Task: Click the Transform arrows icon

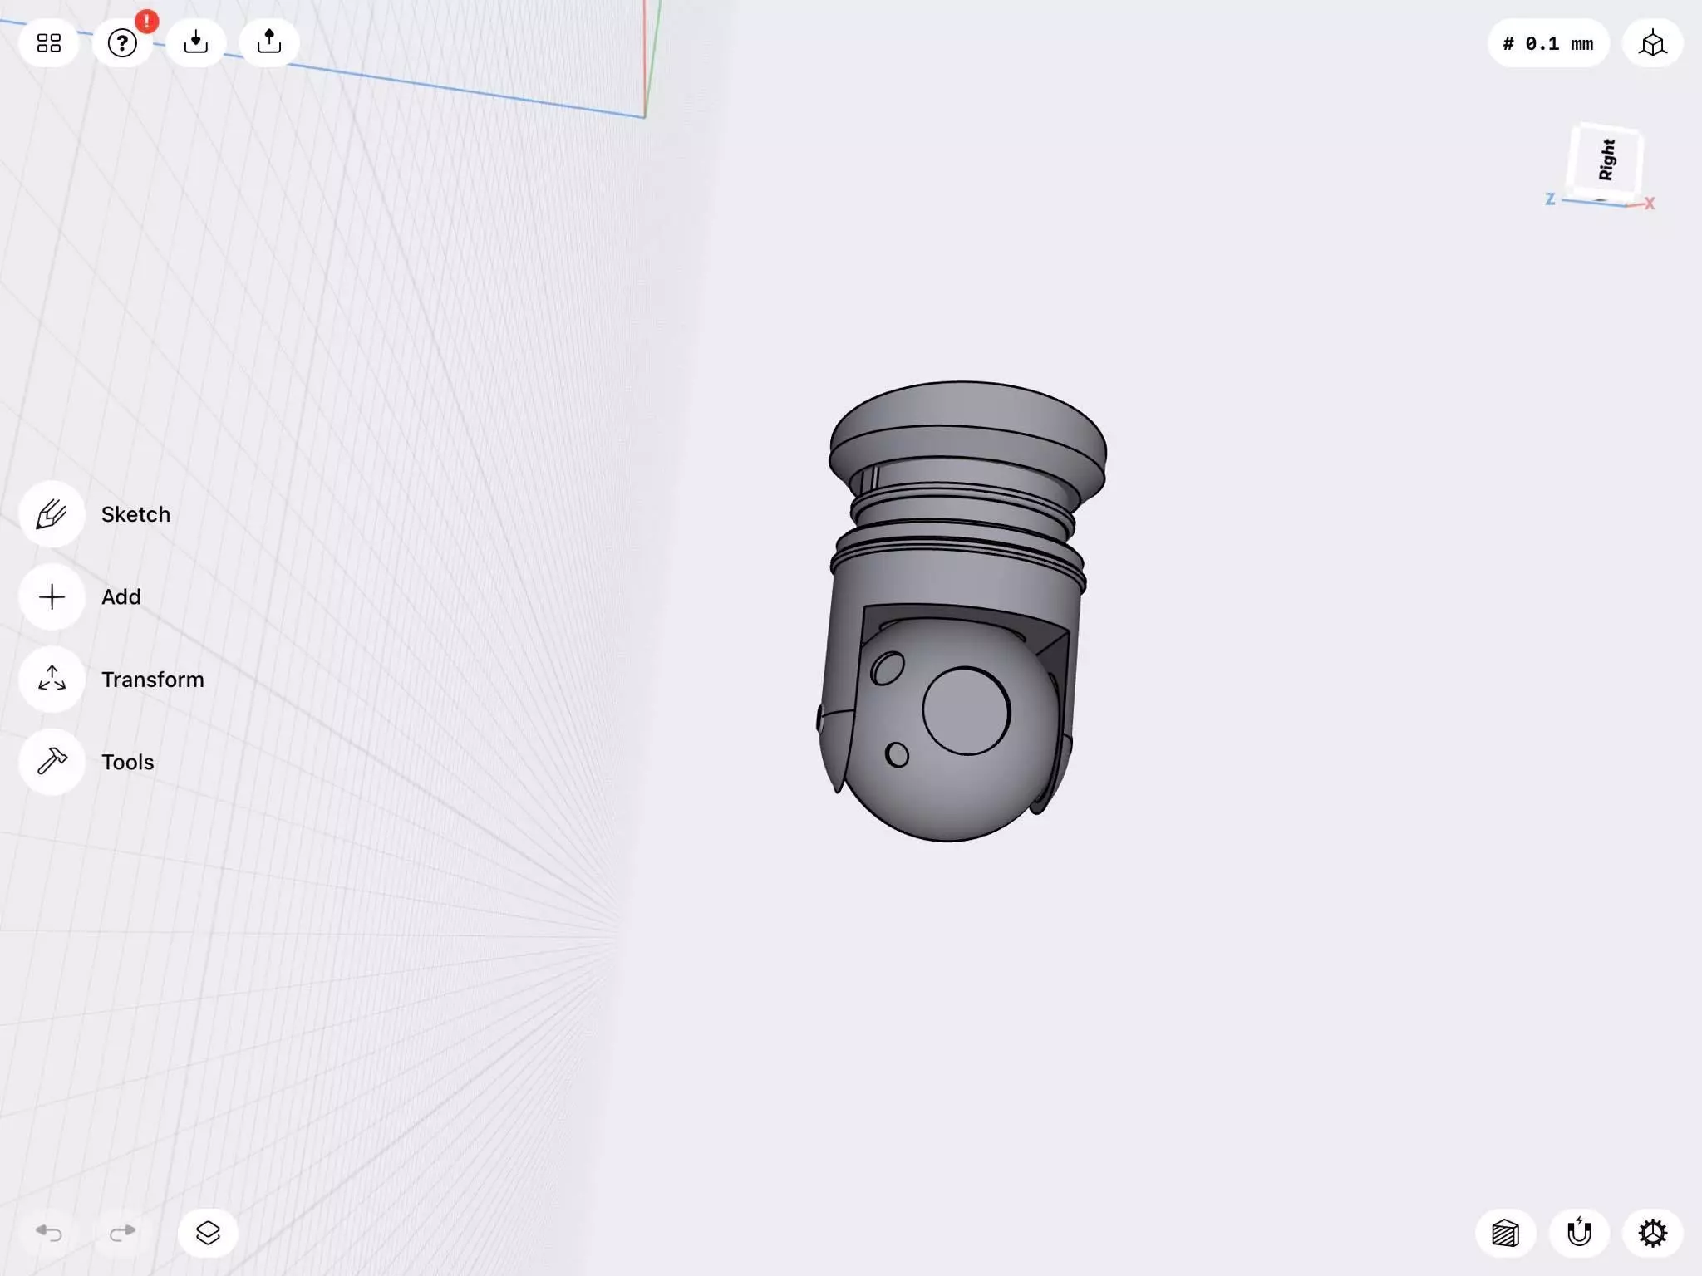Action: (x=52, y=679)
